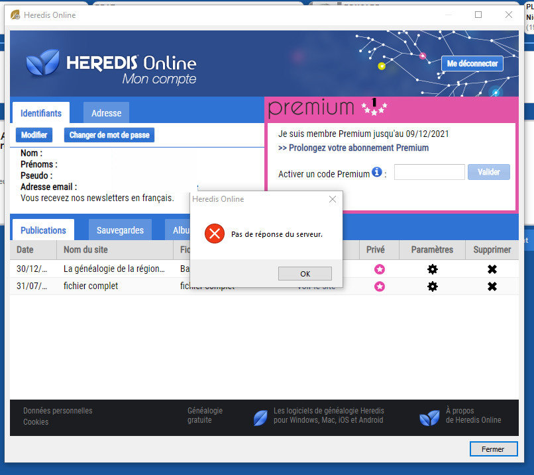Viewport: 534px width, 475px height.
Task: Click the Fermer button
Action: coord(493,449)
